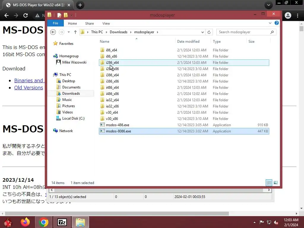The width and height of the screenshot is (304, 228).
Task: Open recent locations dropdown arrow
Action: [69, 32]
